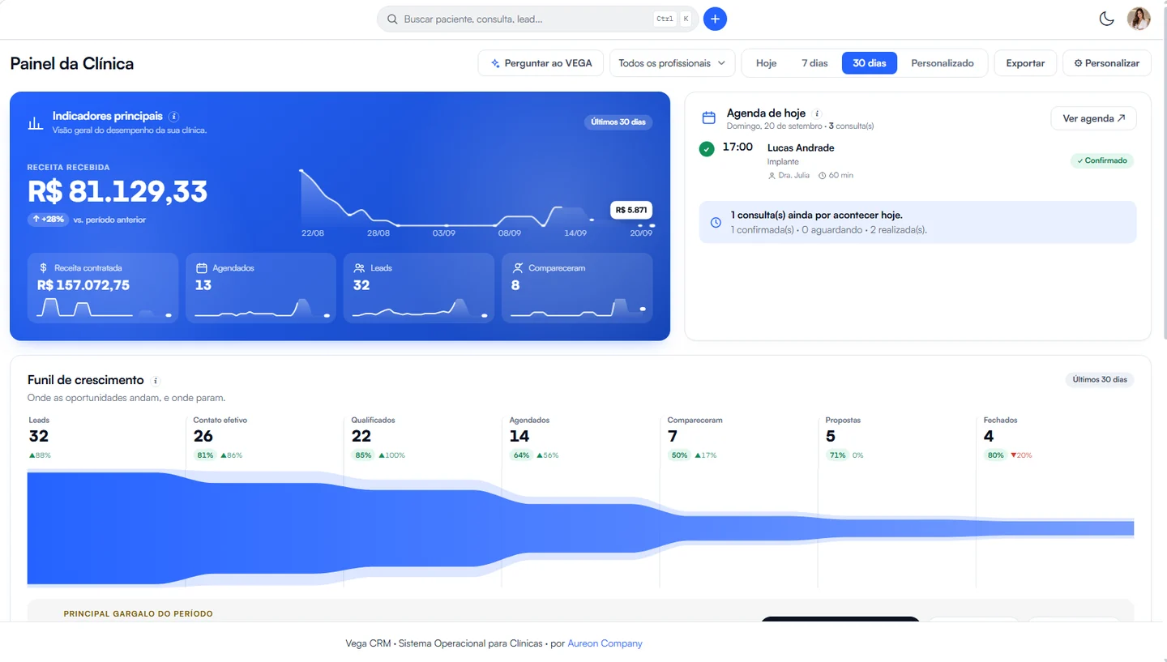Select the 7 dias period tab
Image resolution: width=1167 pixels, height=662 pixels.
click(x=814, y=63)
